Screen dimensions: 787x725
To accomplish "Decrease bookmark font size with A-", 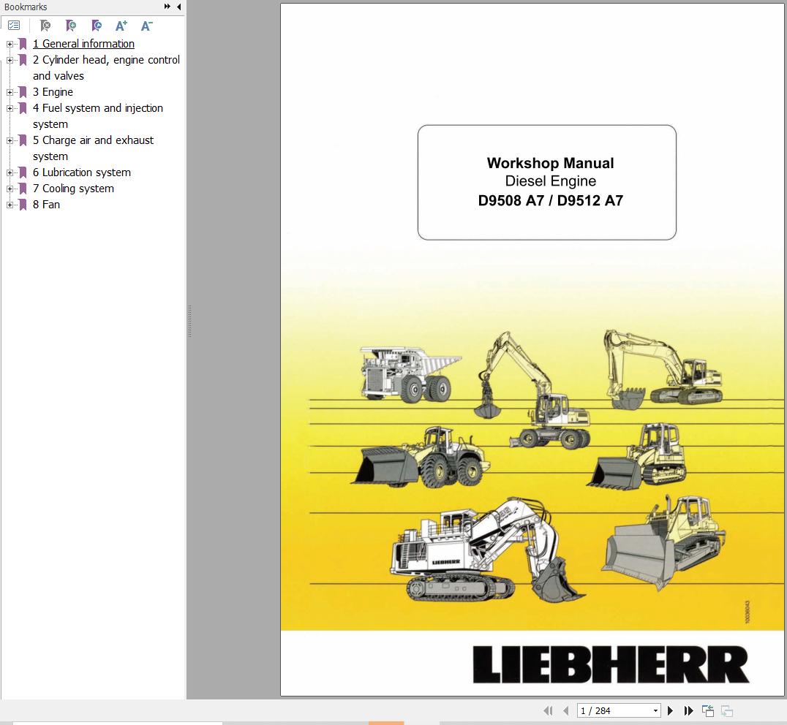I will (146, 26).
